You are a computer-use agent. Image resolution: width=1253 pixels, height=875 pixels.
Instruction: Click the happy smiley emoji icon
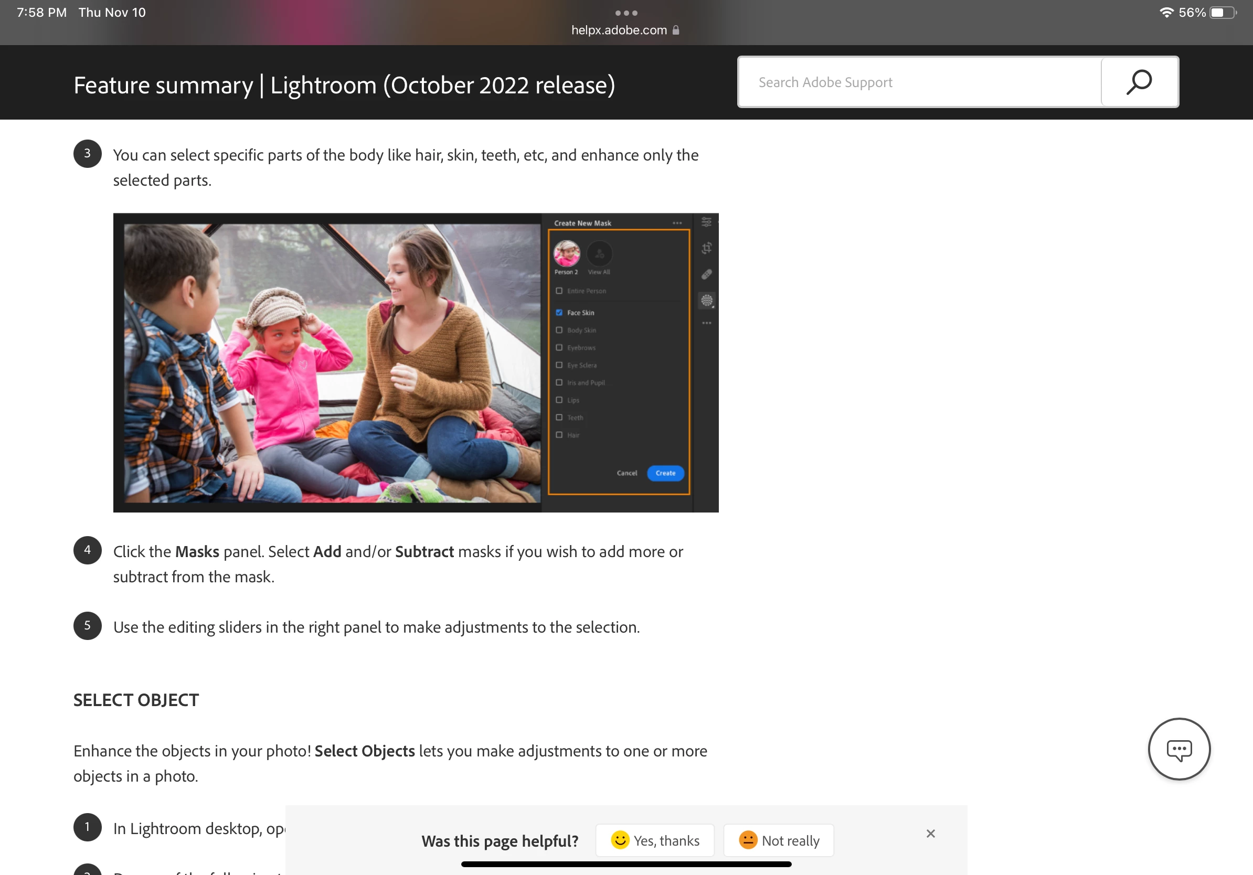619,840
